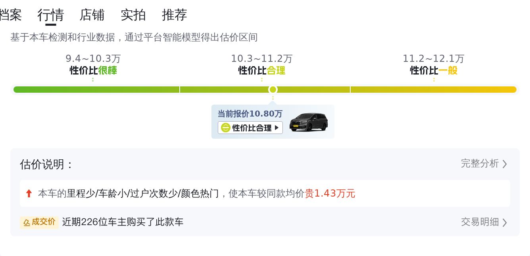This screenshot has width=530, height=256.
Task: Switch to the 店铺 tab
Action: pyautogui.click(x=92, y=15)
